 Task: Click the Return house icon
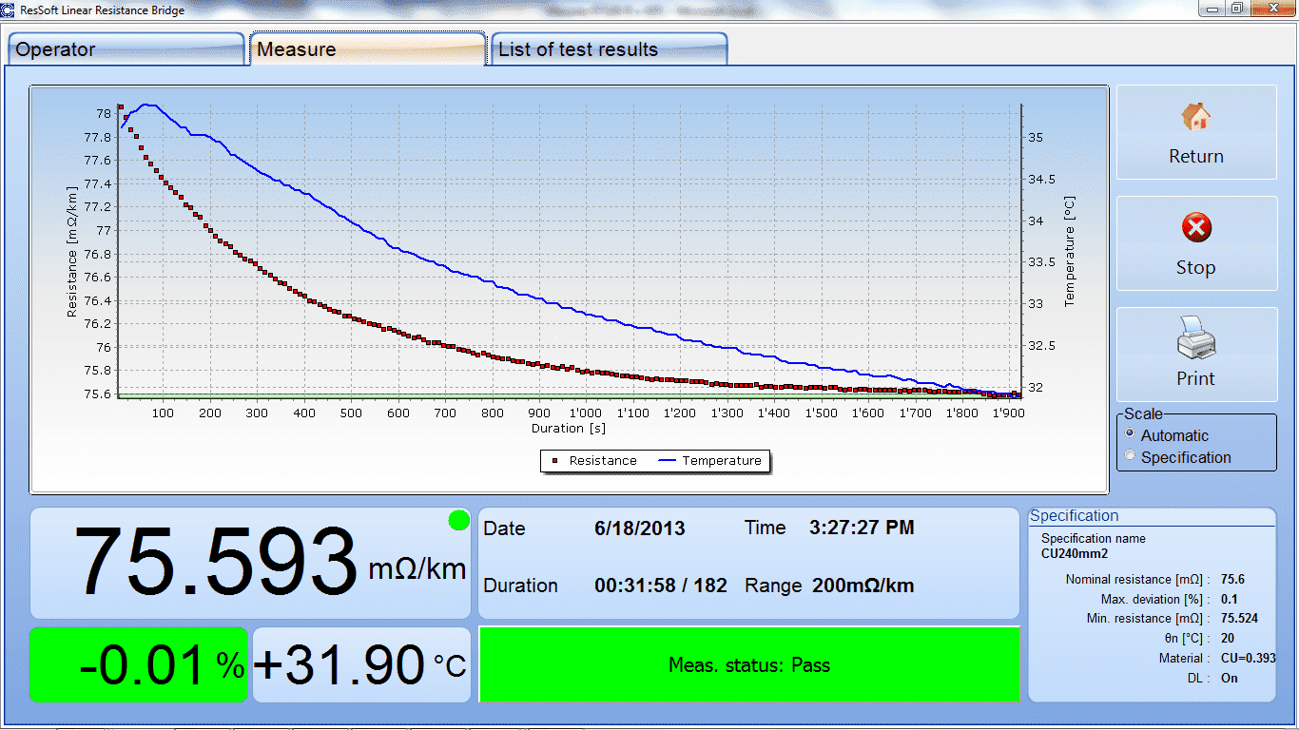click(x=1196, y=118)
